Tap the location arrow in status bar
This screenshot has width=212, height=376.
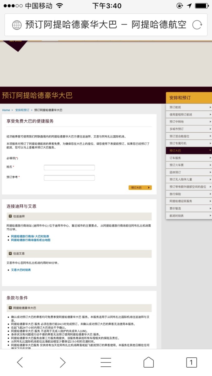coord(189,6)
